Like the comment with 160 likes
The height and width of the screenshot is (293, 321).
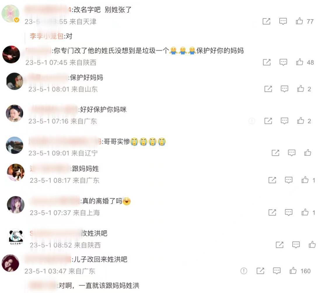pyautogui.click(x=293, y=271)
